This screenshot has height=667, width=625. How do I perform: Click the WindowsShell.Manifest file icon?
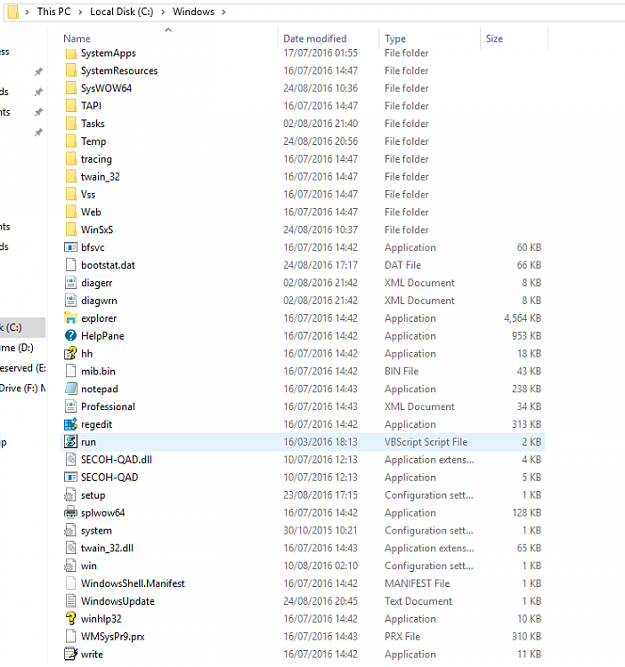pos(70,583)
